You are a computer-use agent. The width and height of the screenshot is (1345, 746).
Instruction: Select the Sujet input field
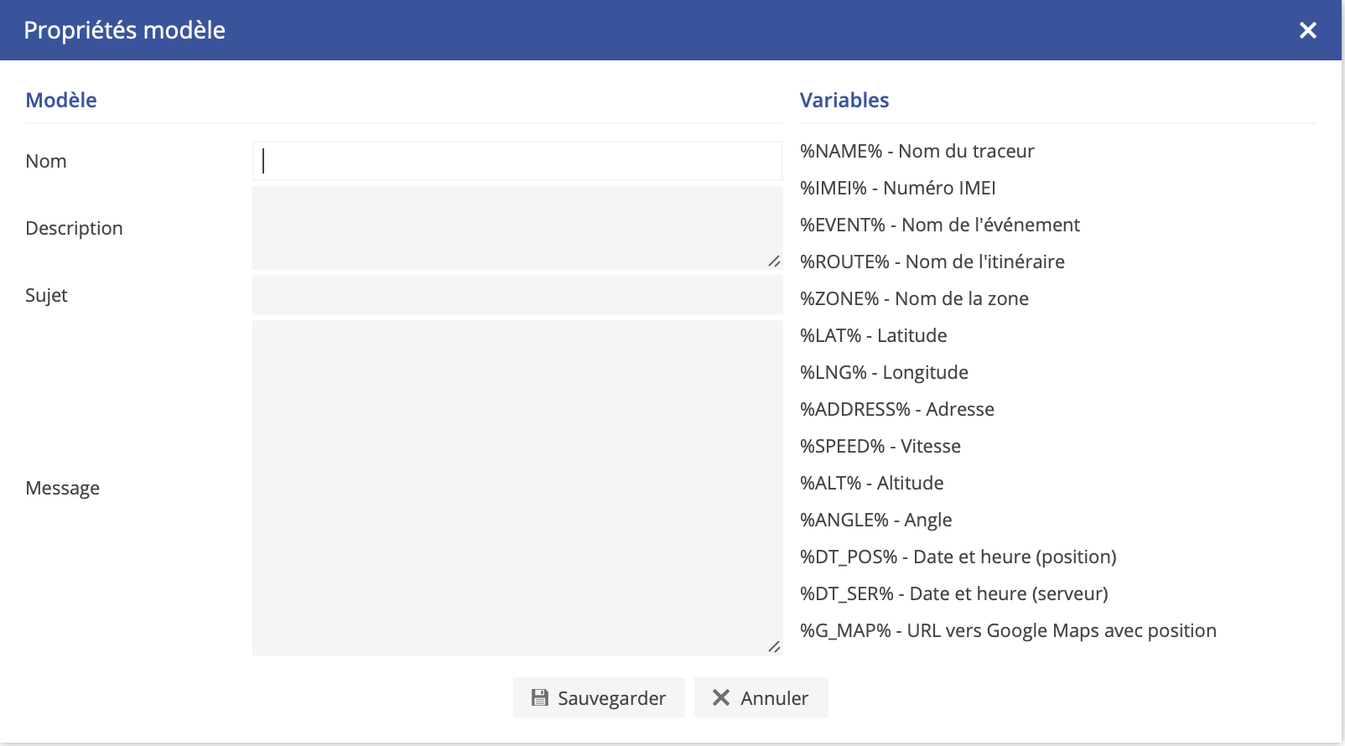tap(517, 295)
